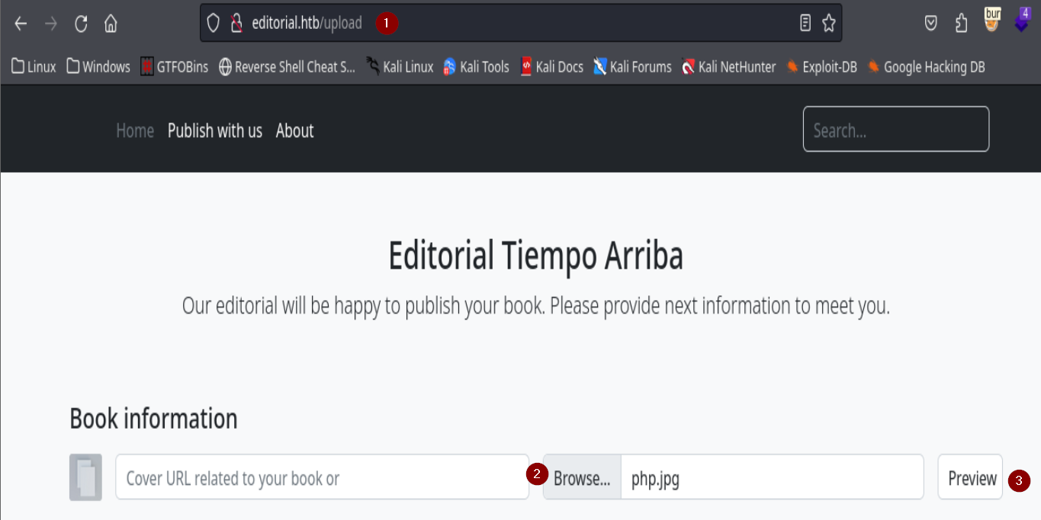This screenshot has height=520, width=1041.
Task: Open the About page
Action: click(294, 131)
